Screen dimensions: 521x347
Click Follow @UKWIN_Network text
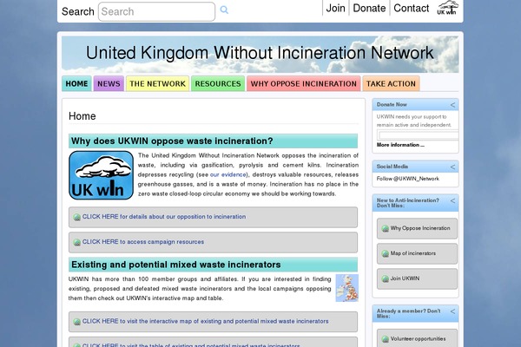[x=408, y=179]
